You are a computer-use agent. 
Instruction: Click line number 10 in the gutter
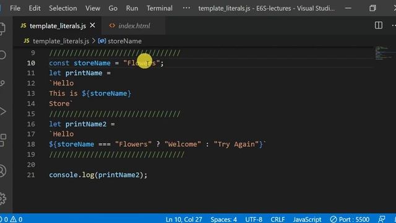point(31,63)
